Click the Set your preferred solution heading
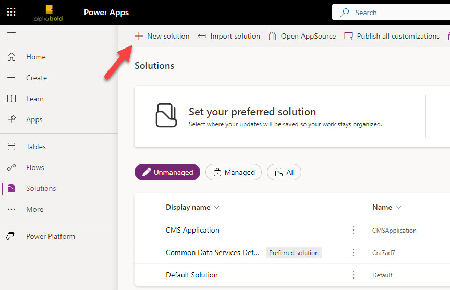 point(252,112)
